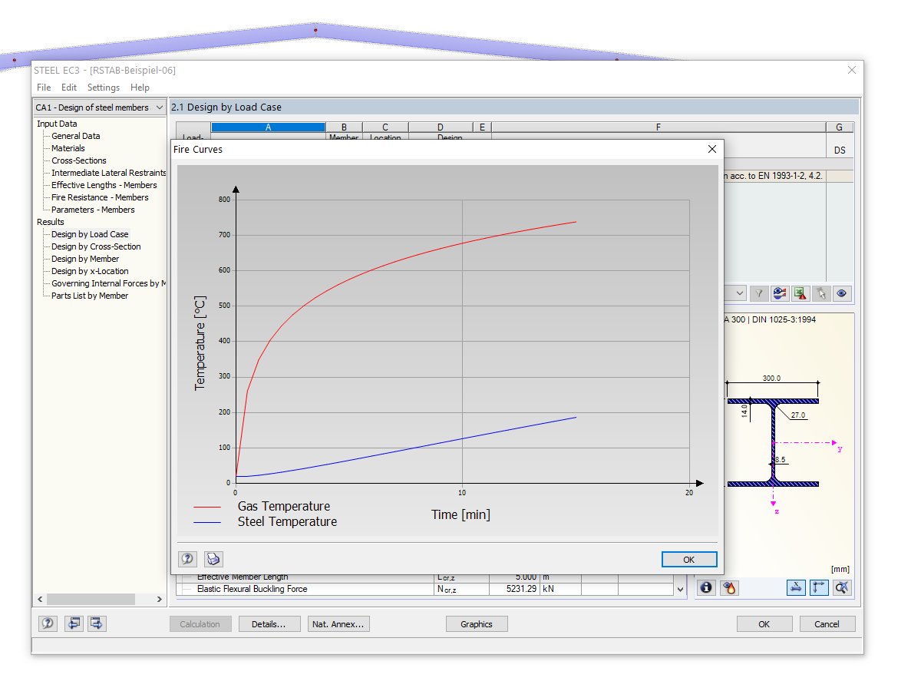Open the CA1 design case dropdown
921x691 pixels.
[x=98, y=107]
